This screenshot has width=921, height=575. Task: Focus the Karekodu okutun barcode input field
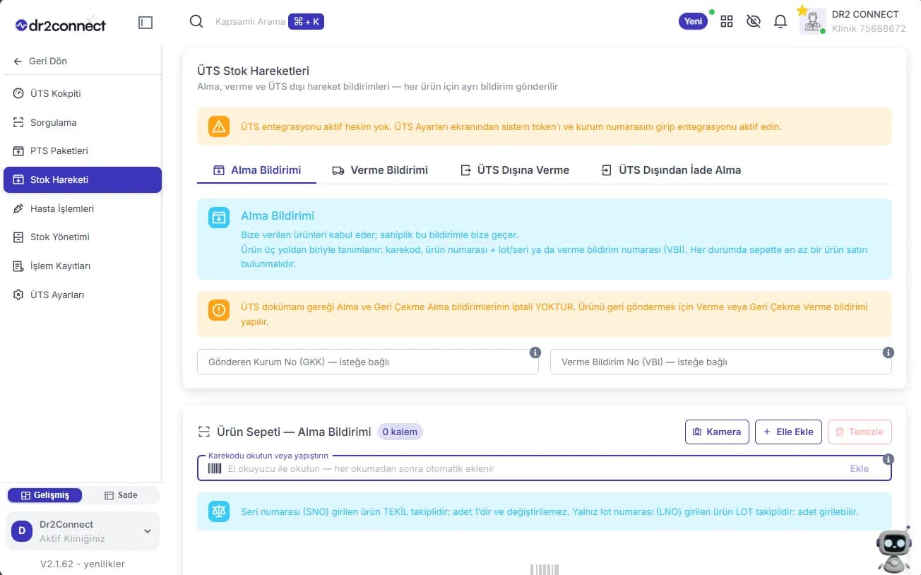[x=544, y=468]
